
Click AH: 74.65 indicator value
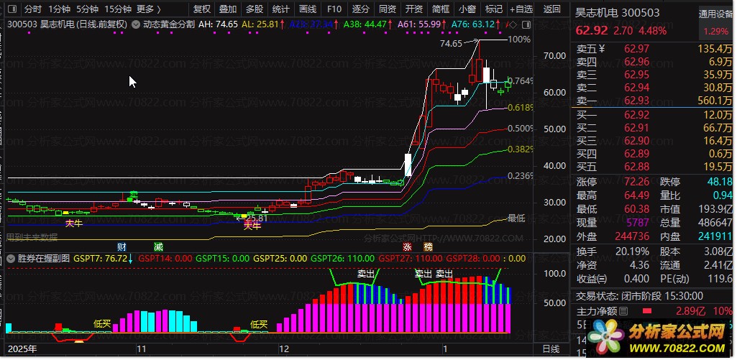point(218,24)
